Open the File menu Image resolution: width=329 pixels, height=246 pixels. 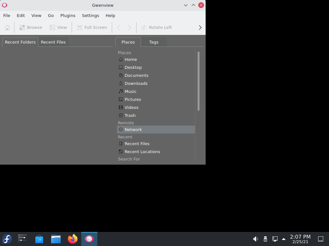point(7,15)
